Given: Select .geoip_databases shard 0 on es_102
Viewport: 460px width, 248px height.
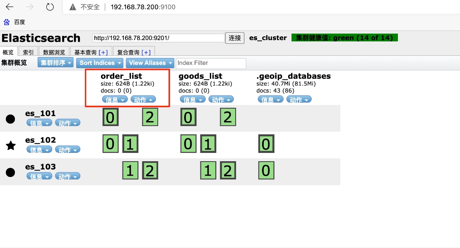Looking at the screenshot, I should point(266,144).
